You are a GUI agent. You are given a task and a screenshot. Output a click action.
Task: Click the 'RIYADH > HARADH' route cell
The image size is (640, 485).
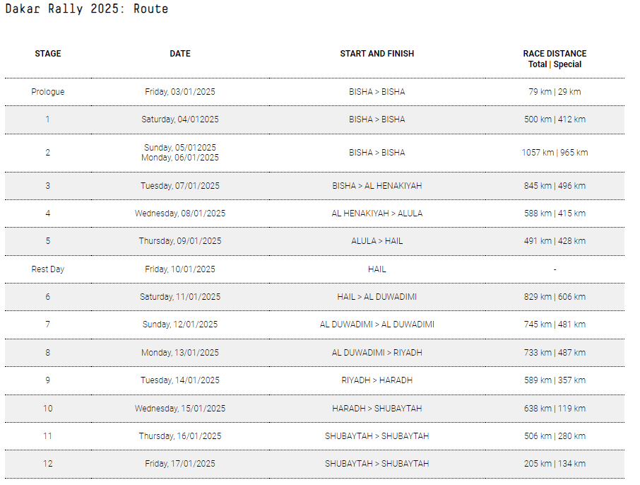point(377,380)
